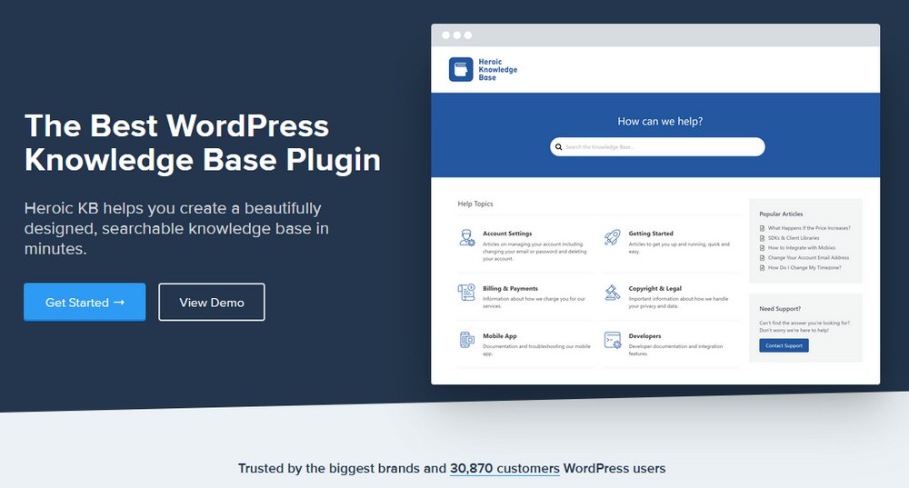Click document icon beside SDKs & Client Libraries
Viewport: 909px width, 488px height.
(x=763, y=238)
